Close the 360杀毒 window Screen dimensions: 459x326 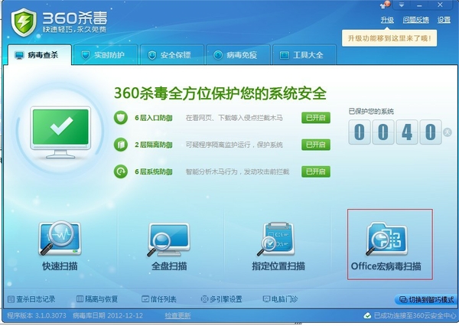pos(440,5)
